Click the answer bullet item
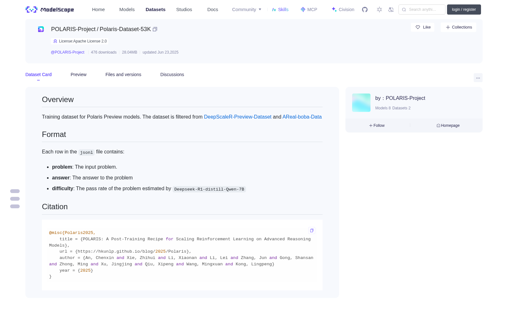508x317 pixels. (92, 178)
